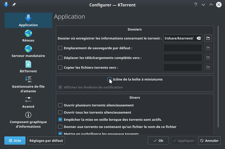The height and width of the screenshot is (149, 225).
Task: Click the Divers group heading
Action: (x=135, y=97)
